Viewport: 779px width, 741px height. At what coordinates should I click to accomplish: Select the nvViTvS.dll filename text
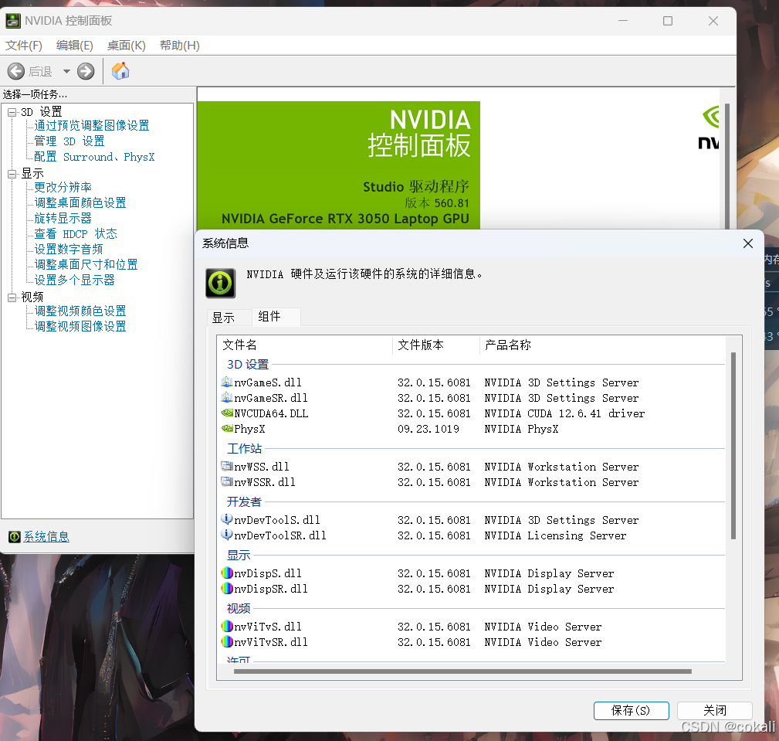point(268,627)
